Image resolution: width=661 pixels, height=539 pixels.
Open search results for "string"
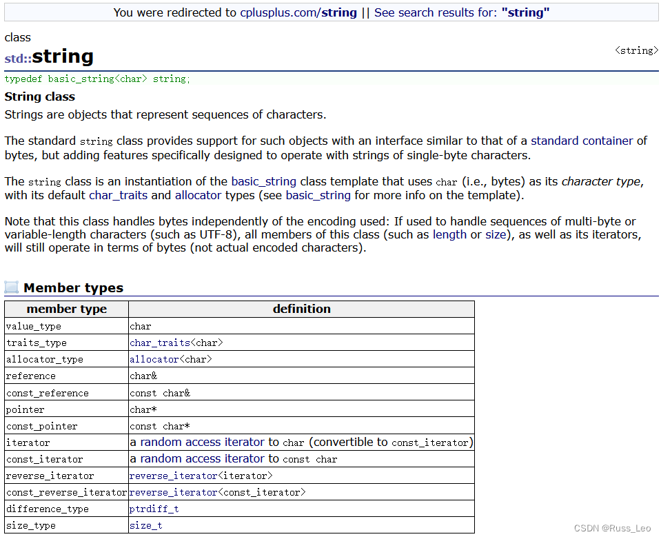(461, 12)
